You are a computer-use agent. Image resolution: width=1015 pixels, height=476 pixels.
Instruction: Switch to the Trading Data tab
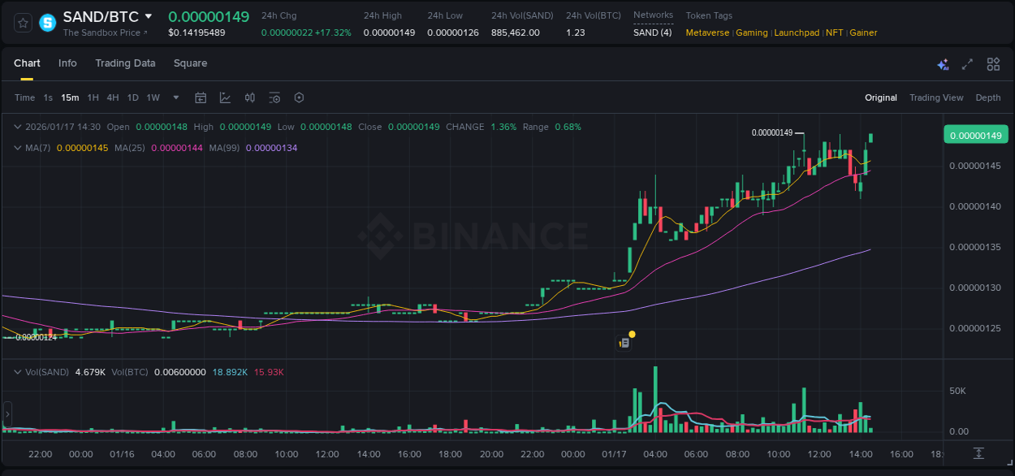click(x=125, y=63)
